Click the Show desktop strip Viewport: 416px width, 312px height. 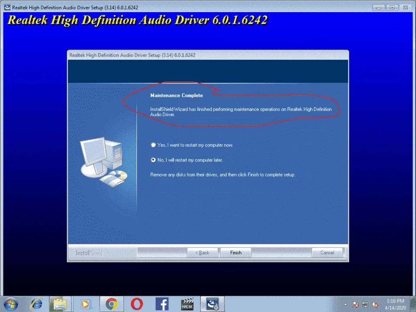[x=413, y=304]
